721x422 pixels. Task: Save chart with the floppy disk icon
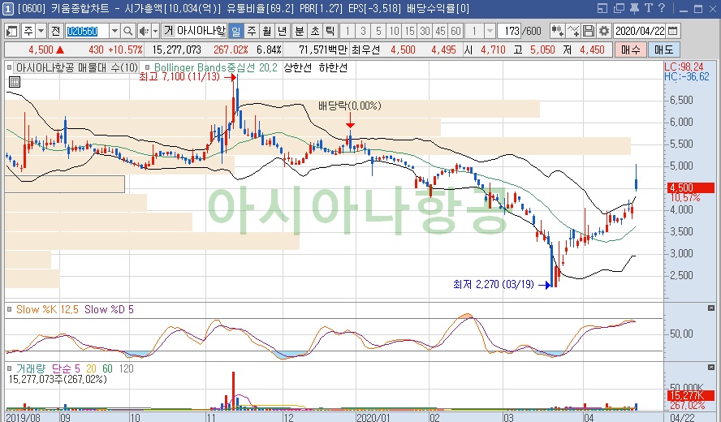[589, 32]
